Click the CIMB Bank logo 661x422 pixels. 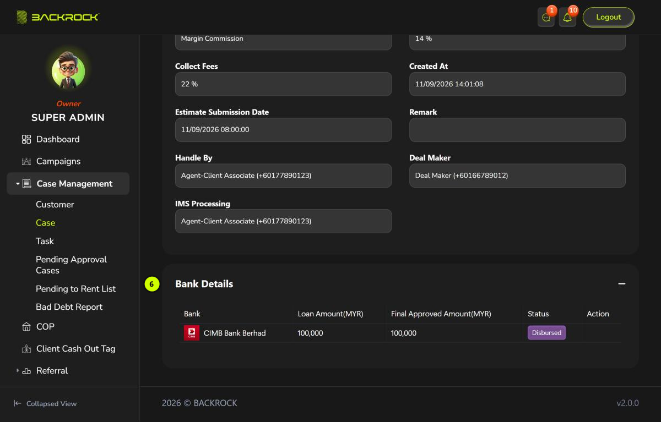pyautogui.click(x=192, y=333)
